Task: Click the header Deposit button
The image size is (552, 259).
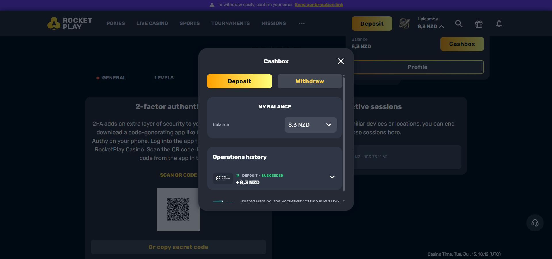Action: 372,24
